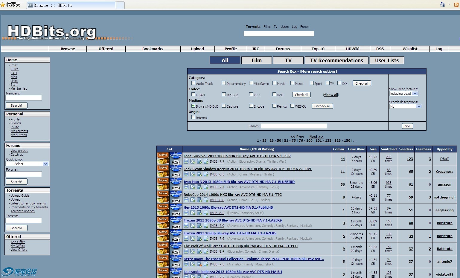This screenshot has width=460, height=278.
Task: Click the favorites star icon
Action: tap(3, 4)
